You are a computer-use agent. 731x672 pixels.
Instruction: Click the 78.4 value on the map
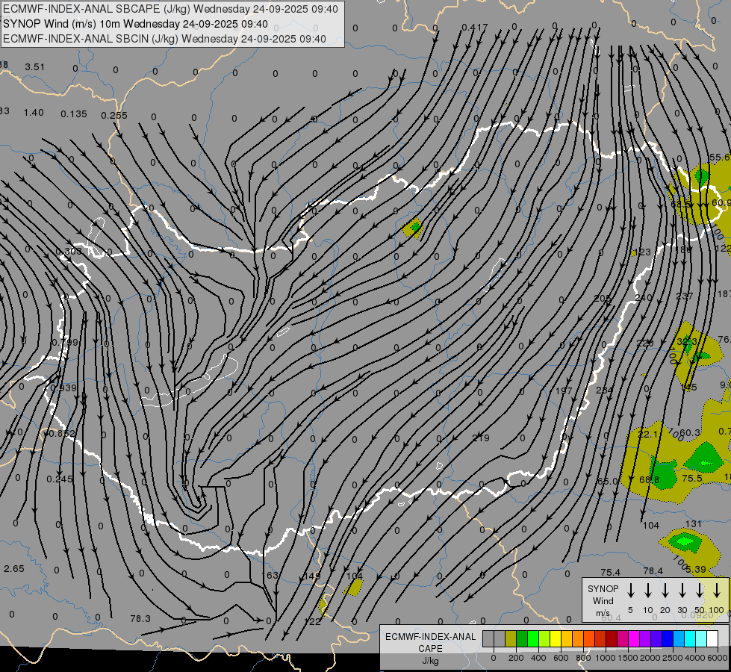(x=653, y=570)
